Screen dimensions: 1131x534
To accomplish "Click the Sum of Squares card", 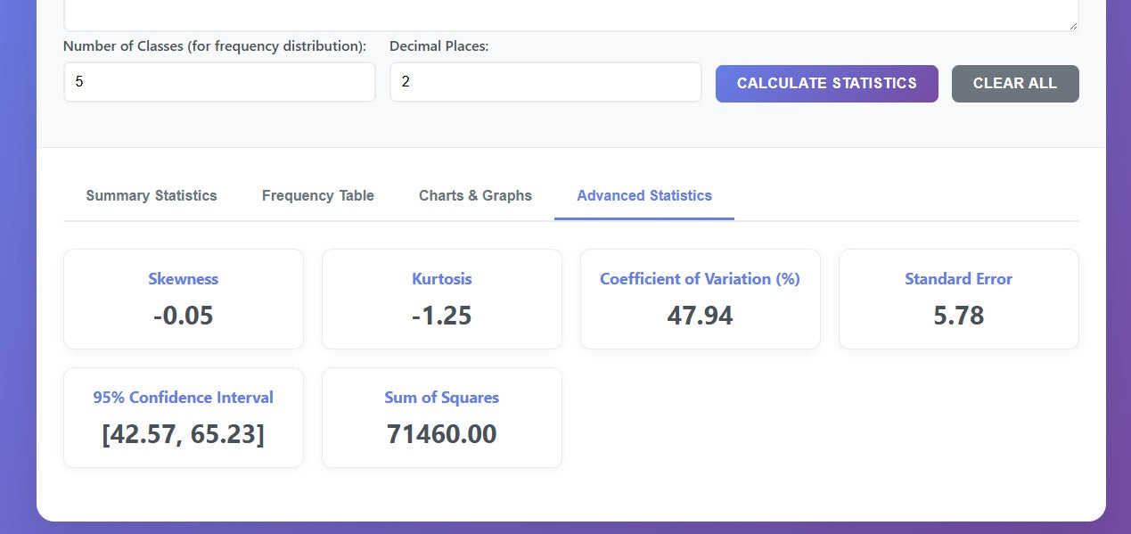I will (441, 417).
